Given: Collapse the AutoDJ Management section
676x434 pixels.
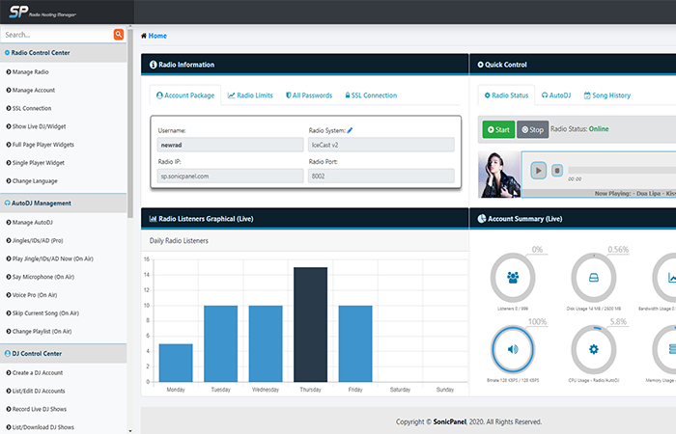Looking at the screenshot, I should click(63, 203).
